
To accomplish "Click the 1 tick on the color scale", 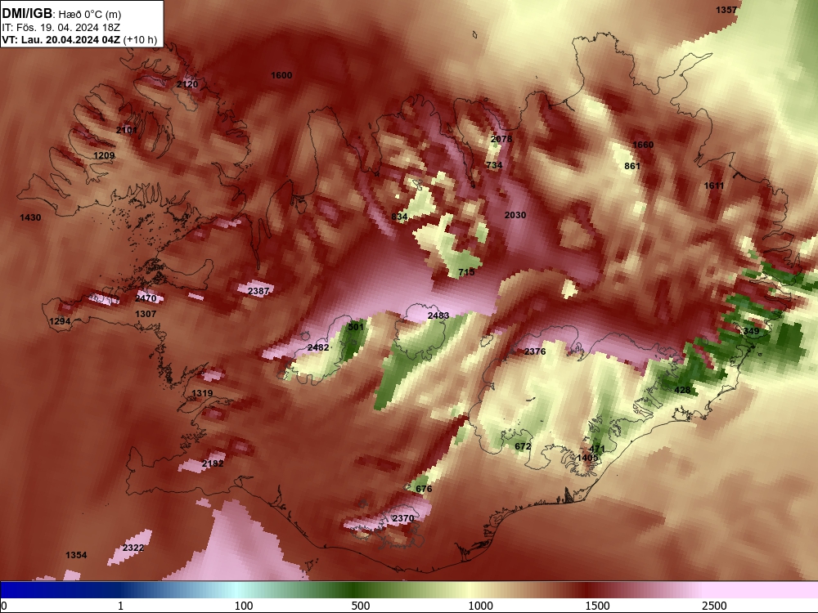I will (120, 606).
